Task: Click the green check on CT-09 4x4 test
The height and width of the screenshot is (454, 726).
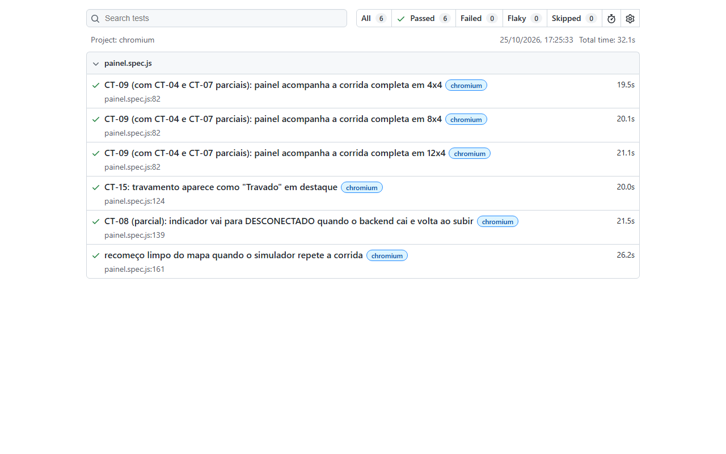Action: coord(96,85)
